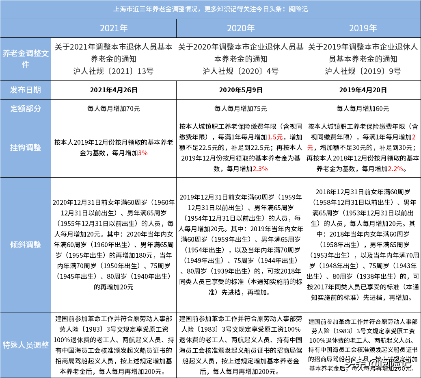Click the 2019 倾斜调整 cell starting 2018年12月31日前
Image resolution: width=421 pixels, height=378 pixels.
(x=363, y=245)
